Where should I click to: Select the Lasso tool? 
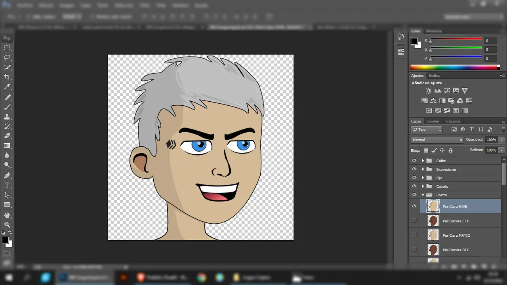pyautogui.click(x=7, y=58)
